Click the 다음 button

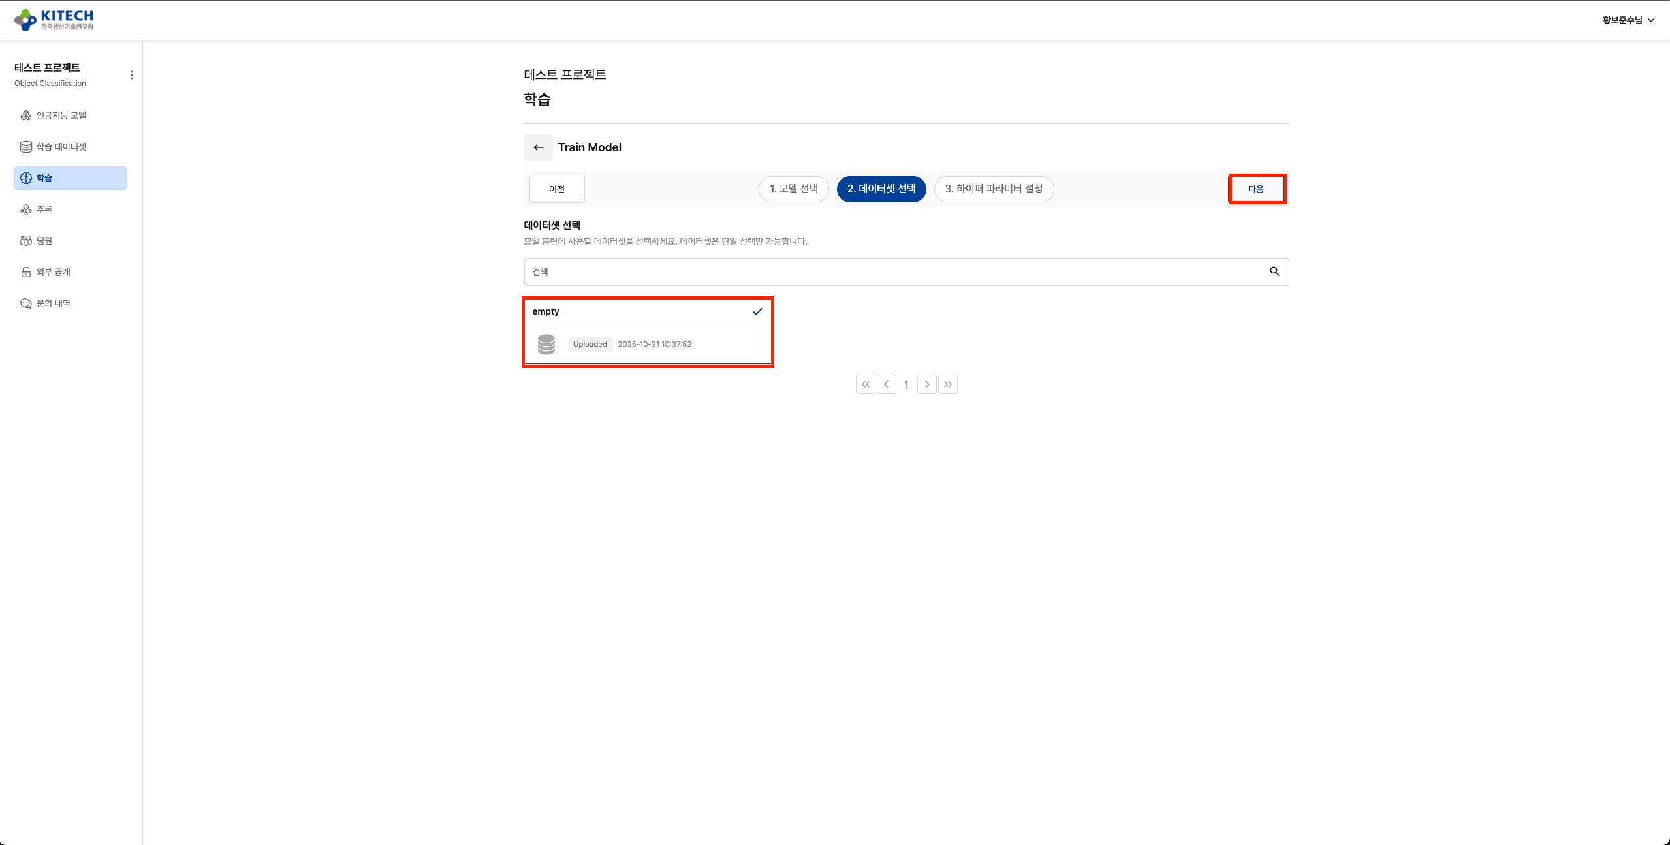tap(1256, 189)
